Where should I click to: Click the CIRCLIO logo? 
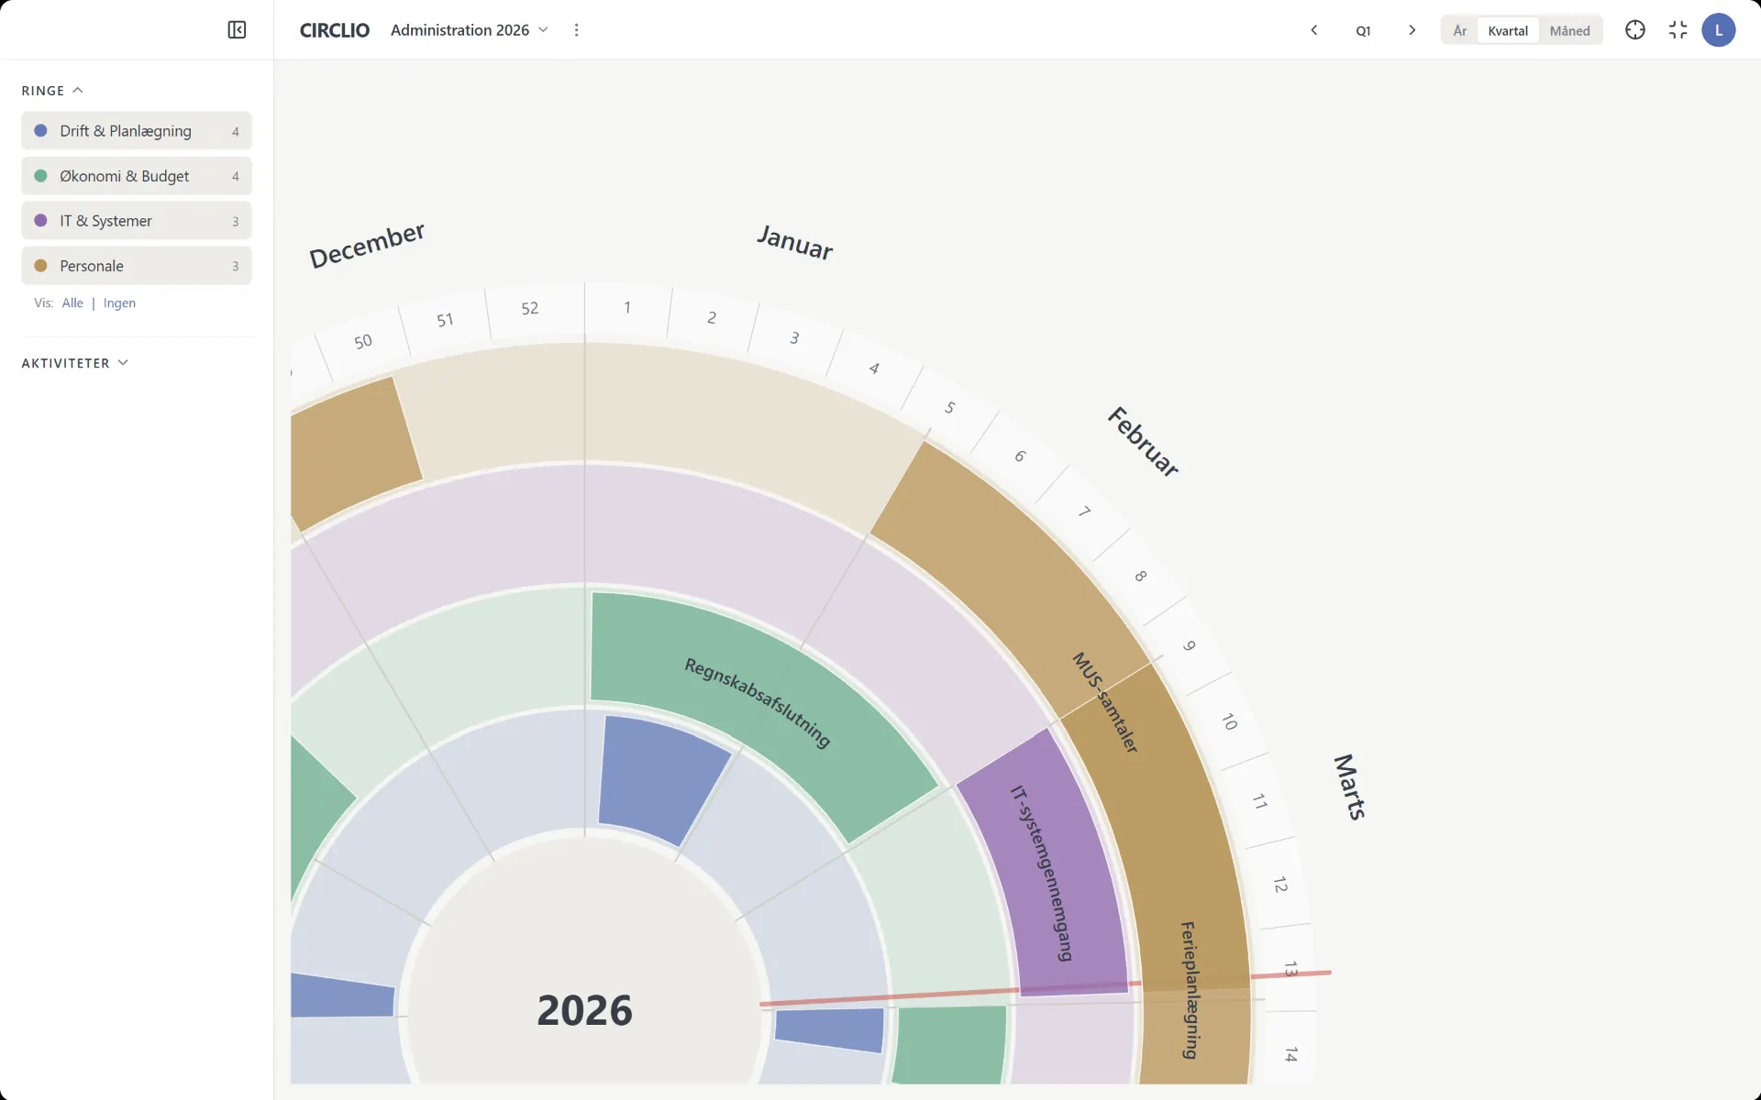[x=335, y=30]
